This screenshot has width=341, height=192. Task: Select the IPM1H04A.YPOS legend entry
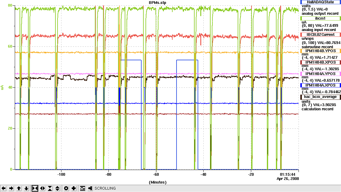pos(321,74)
